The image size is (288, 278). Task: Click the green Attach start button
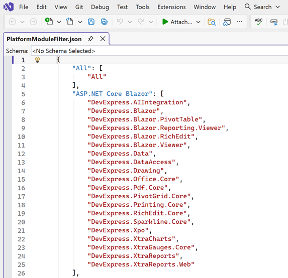[x=177, y=22]
